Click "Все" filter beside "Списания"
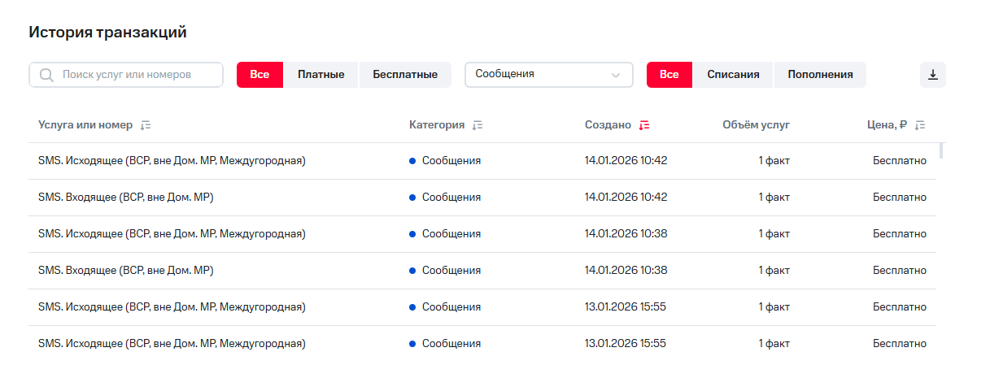This screenshot has width=990, height=365. click(669, 75)
